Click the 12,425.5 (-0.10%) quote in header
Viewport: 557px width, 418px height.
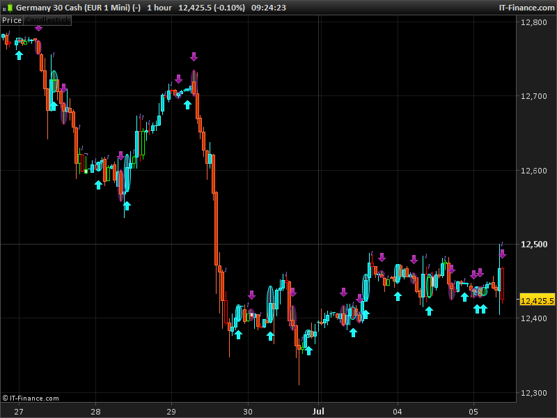pos(212,8)
